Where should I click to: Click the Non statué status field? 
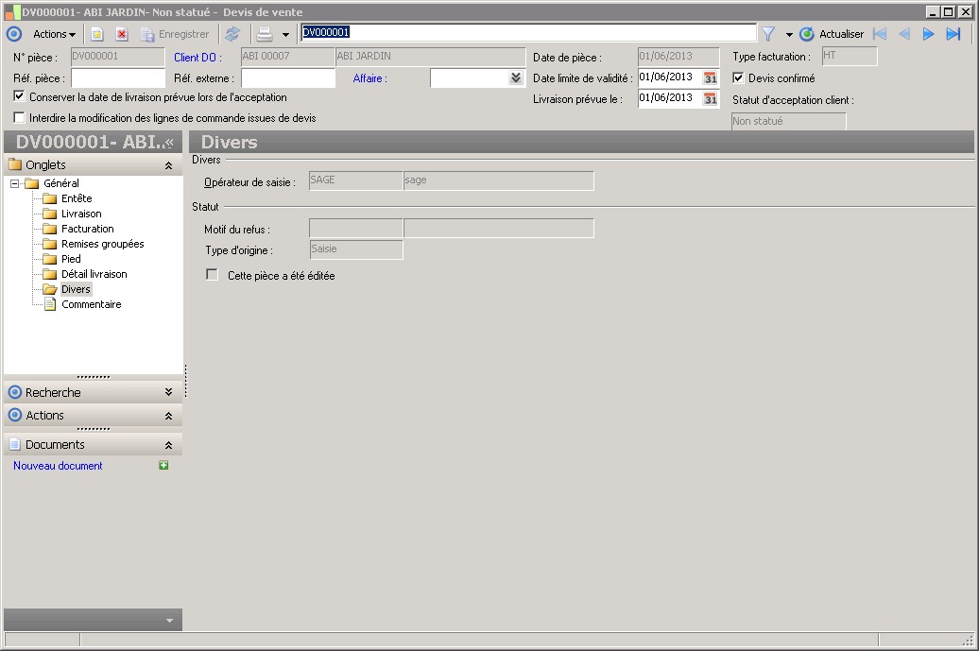[788, 121]
